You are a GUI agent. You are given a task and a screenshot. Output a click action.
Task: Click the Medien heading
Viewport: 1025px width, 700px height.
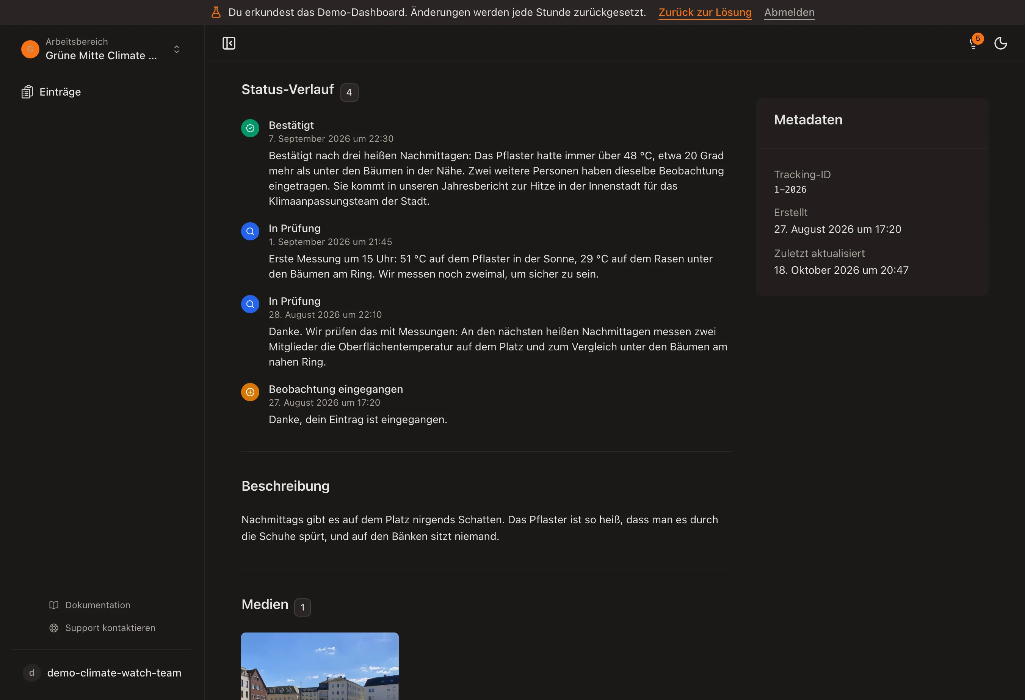pyautogui.click(x=265, y=604)
